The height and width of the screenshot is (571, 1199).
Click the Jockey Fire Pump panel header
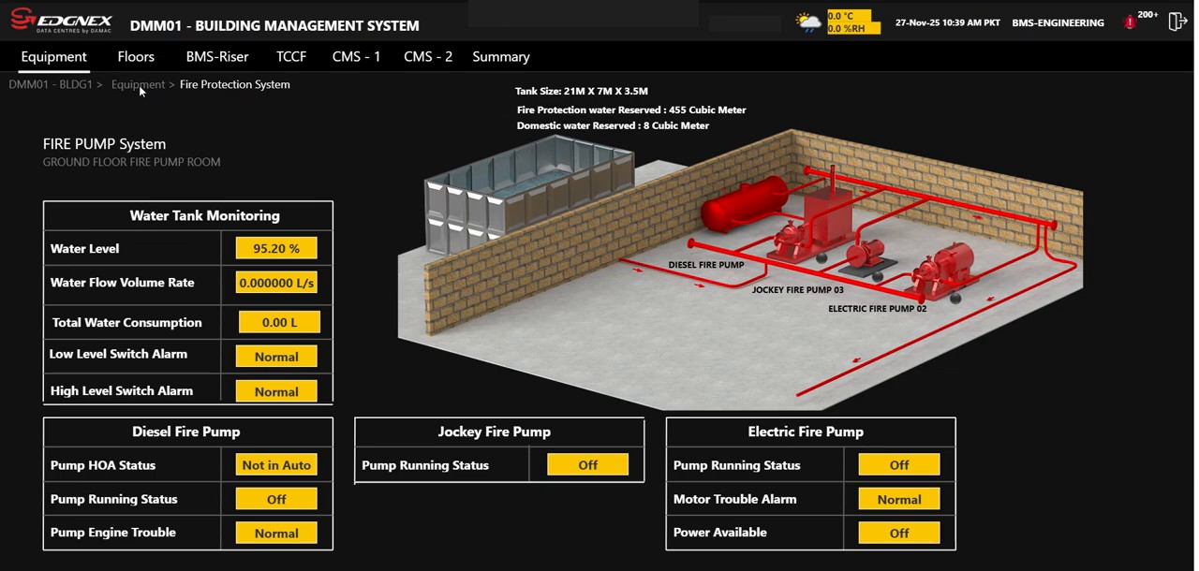[x=494, y=432]
